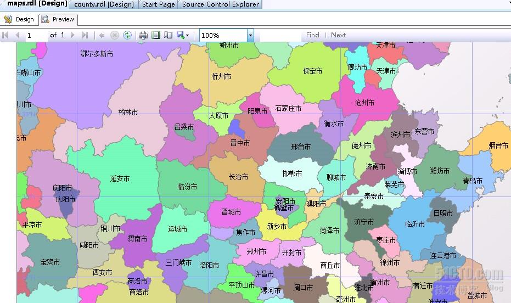This screenshot has width=511, height=303.
Task: Click the 沧州市 region label
Action: click(x=364, y=103)
